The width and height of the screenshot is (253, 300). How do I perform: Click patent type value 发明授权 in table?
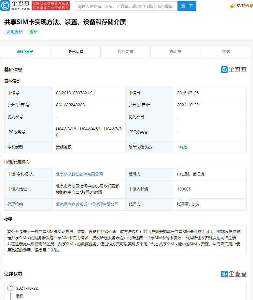click(63, 147)
